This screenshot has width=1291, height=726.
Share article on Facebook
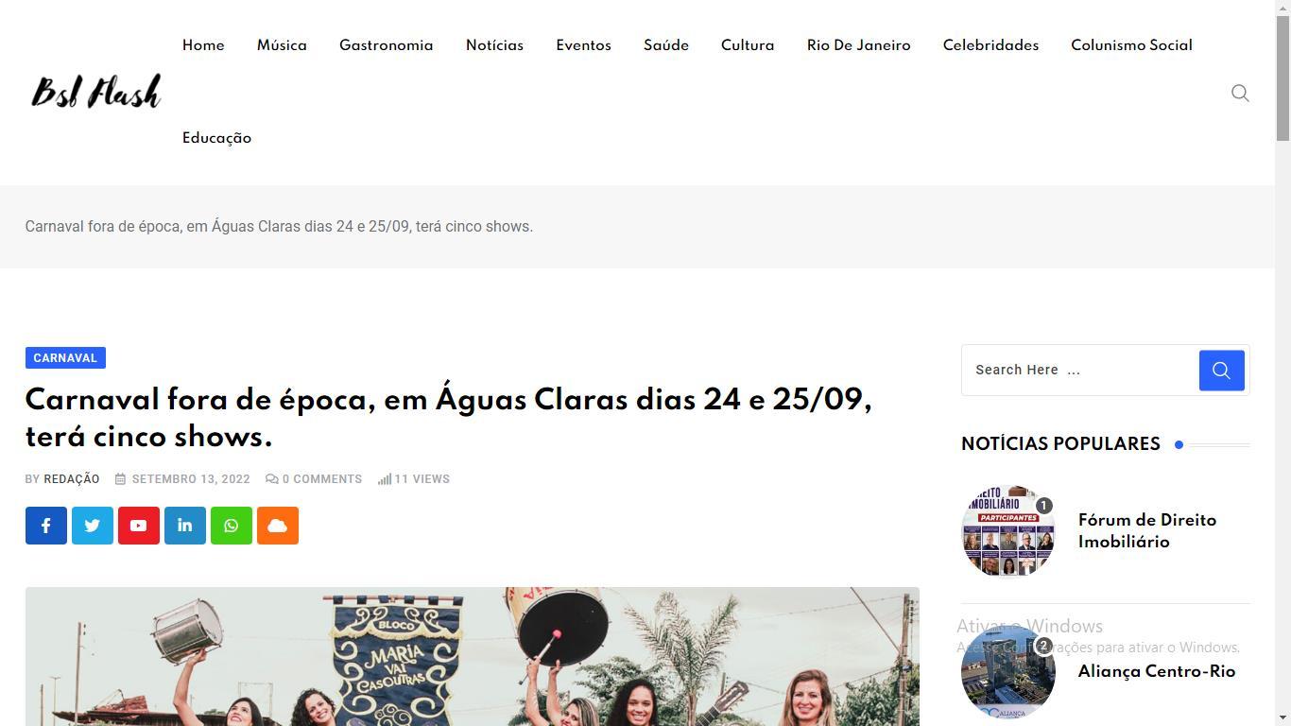pyautogui.click(x=46, y=526)
